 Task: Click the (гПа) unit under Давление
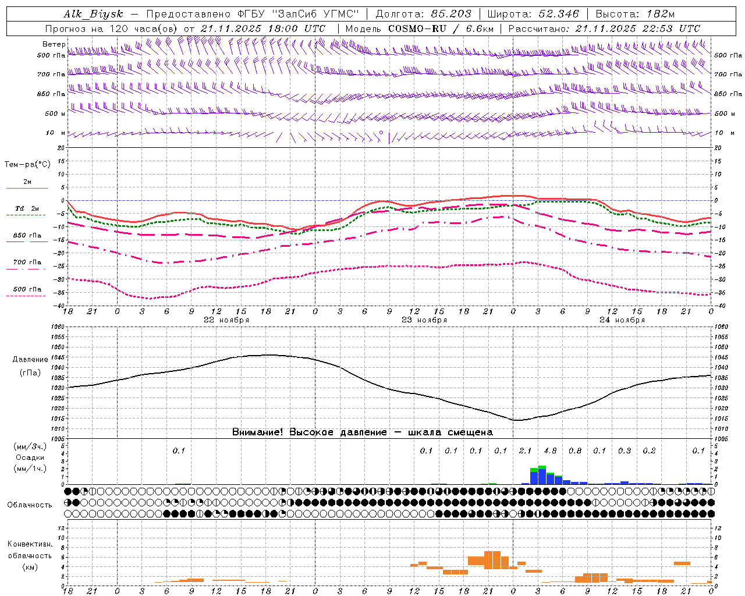coord(30,373)
